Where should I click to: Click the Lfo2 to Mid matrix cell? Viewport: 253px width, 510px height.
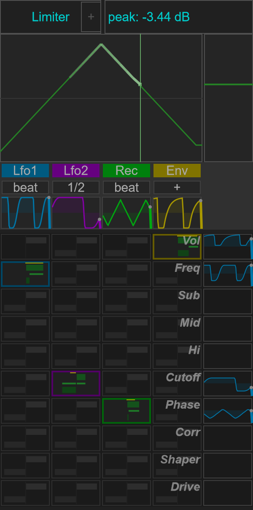coord(76,329)
